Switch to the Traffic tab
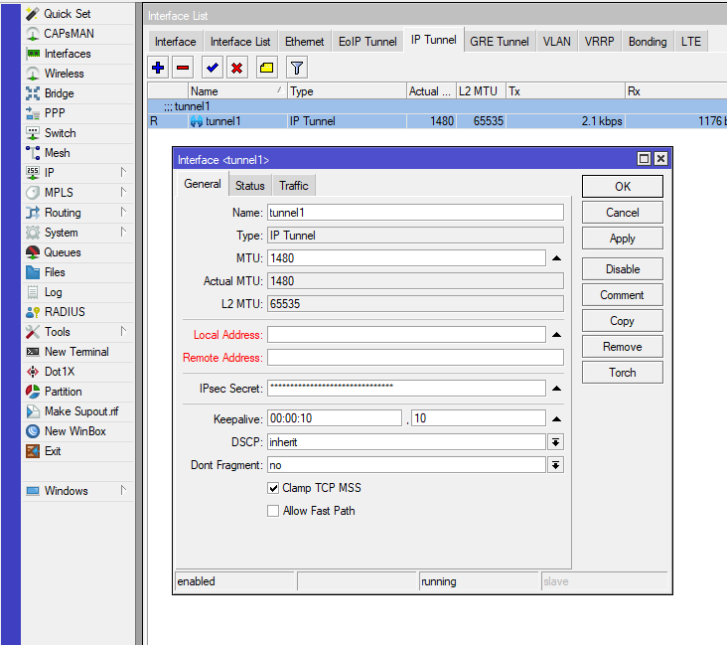The image size is (727, 645). pos(294,186)
